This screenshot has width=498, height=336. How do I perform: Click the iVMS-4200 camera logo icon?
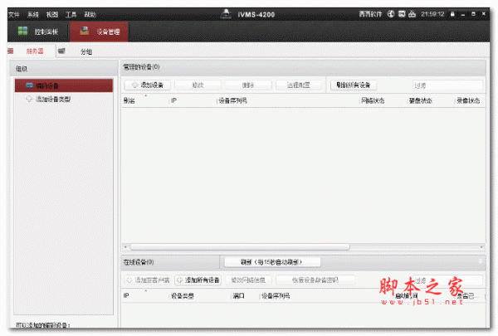[x=226, y=14]
